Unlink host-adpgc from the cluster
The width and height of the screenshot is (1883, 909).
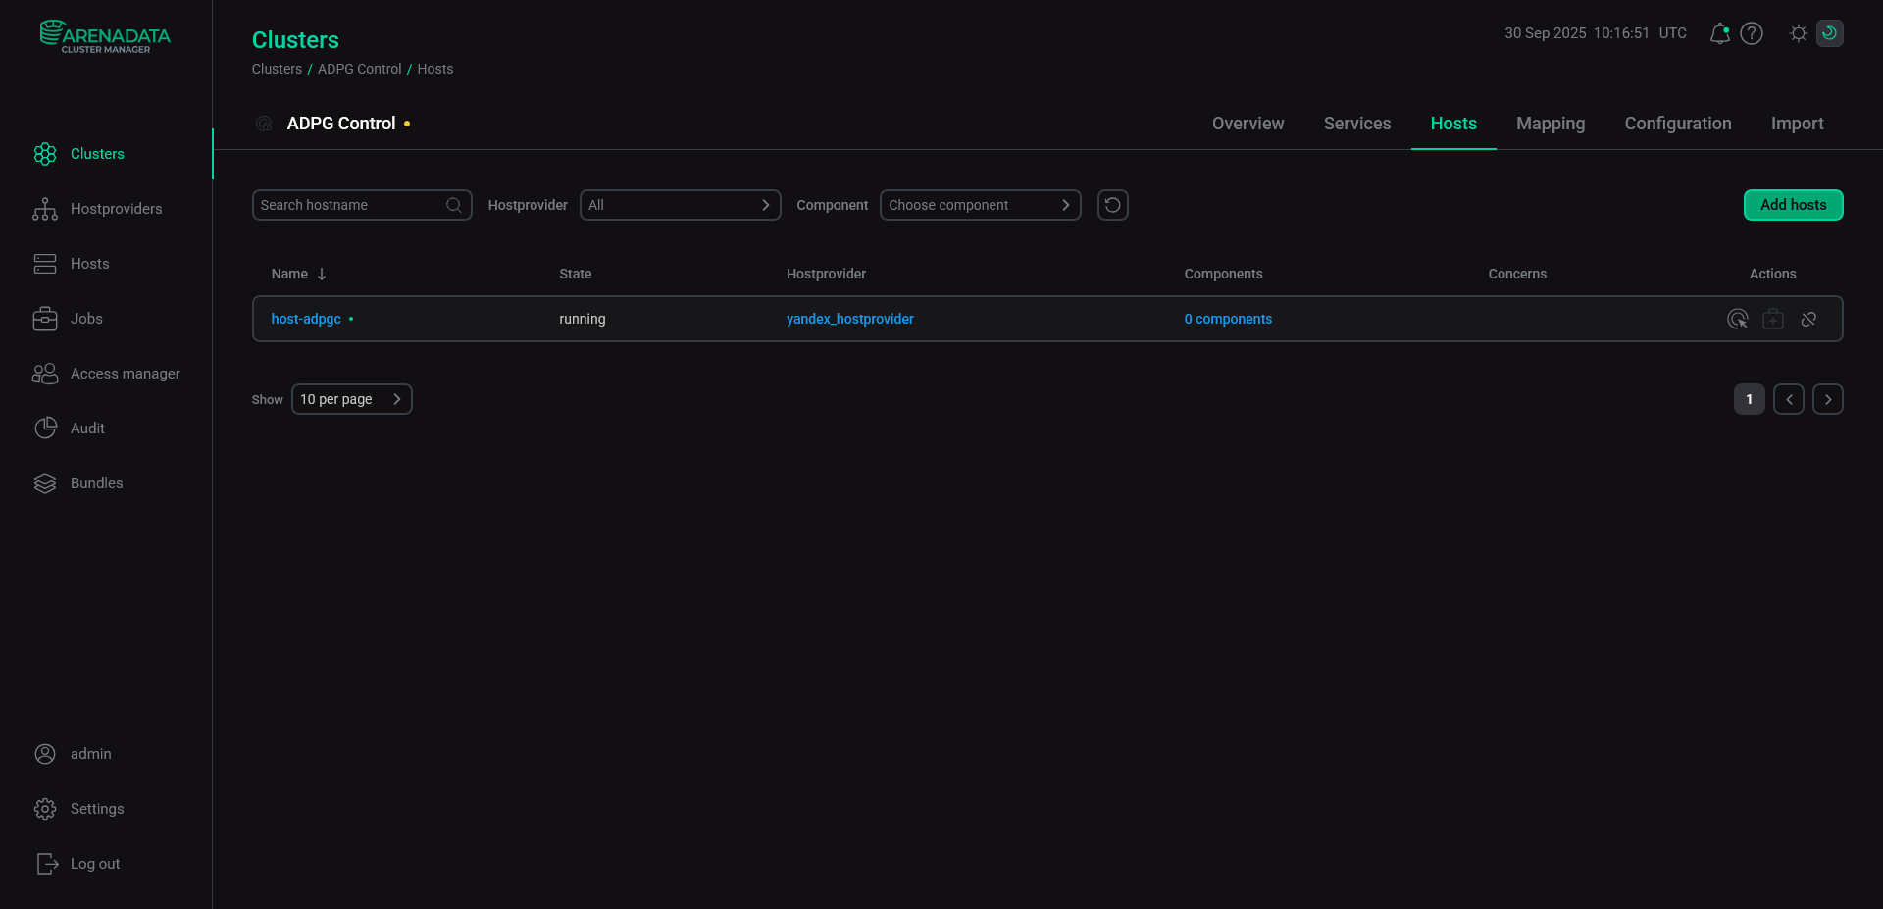click(1808, 319)
